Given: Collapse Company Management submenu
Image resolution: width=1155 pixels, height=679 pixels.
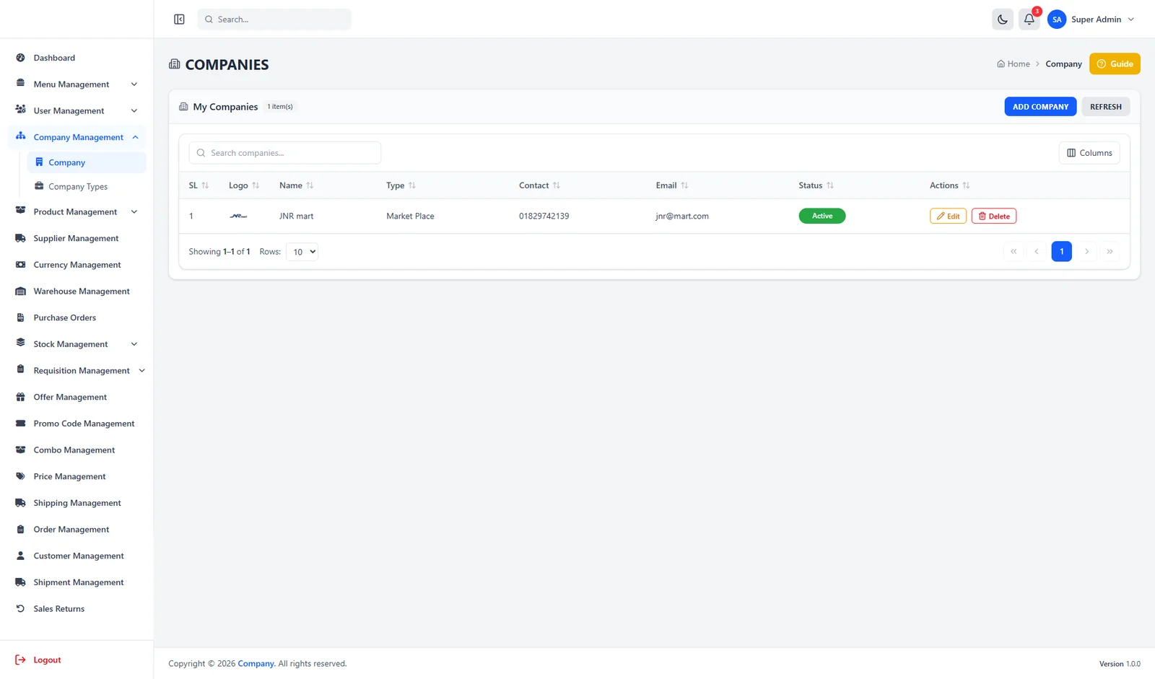Looking at the screenshot, I should (x=77, y=137).
